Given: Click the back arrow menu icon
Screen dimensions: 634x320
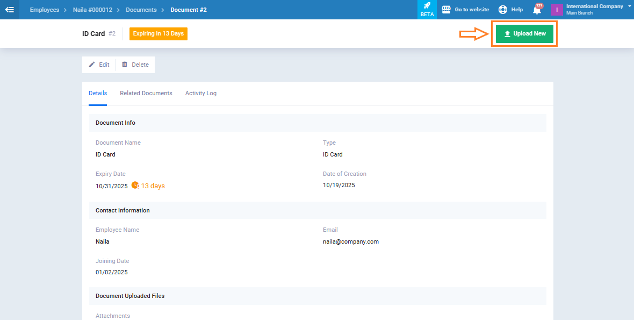Looking at the screenshot, I should 9,10.
